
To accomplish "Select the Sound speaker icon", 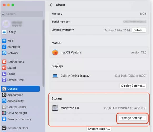I will coord(4,68).
